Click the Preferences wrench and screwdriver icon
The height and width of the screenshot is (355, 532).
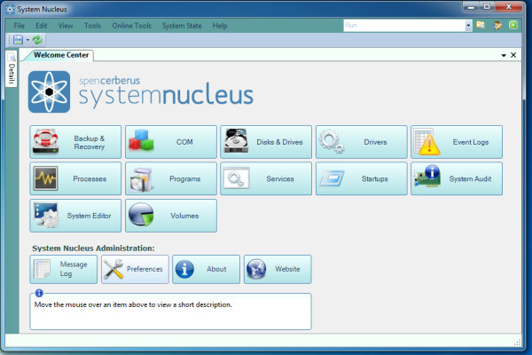[x=113, y=269]
